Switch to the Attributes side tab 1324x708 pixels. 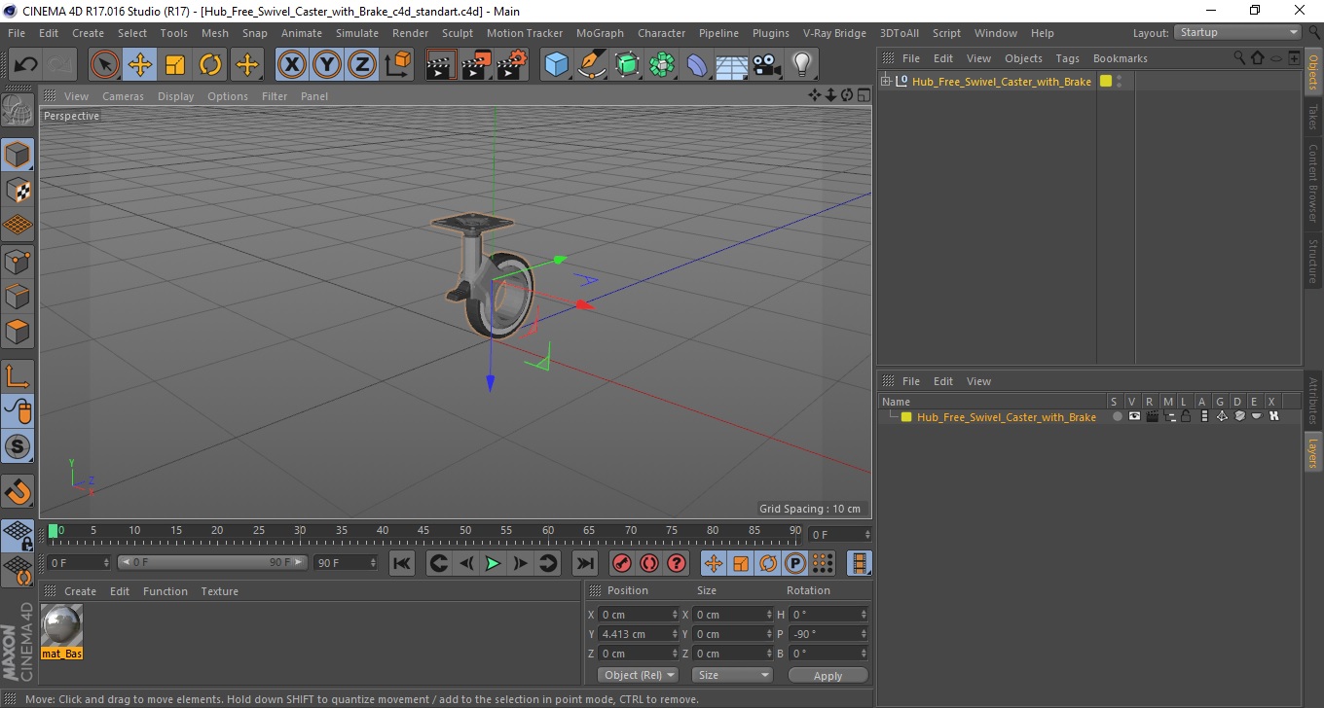1313,401
